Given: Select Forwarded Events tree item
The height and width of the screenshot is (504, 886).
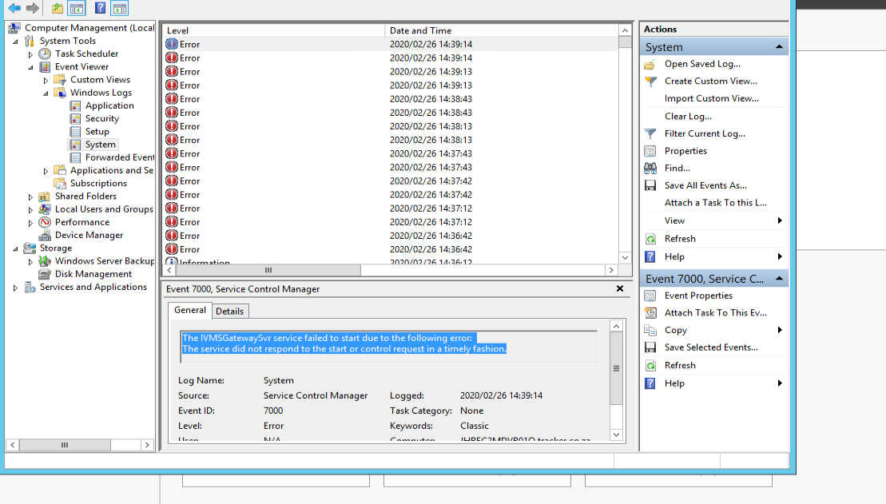Looking at the screenshot, I should pos(119,157).
